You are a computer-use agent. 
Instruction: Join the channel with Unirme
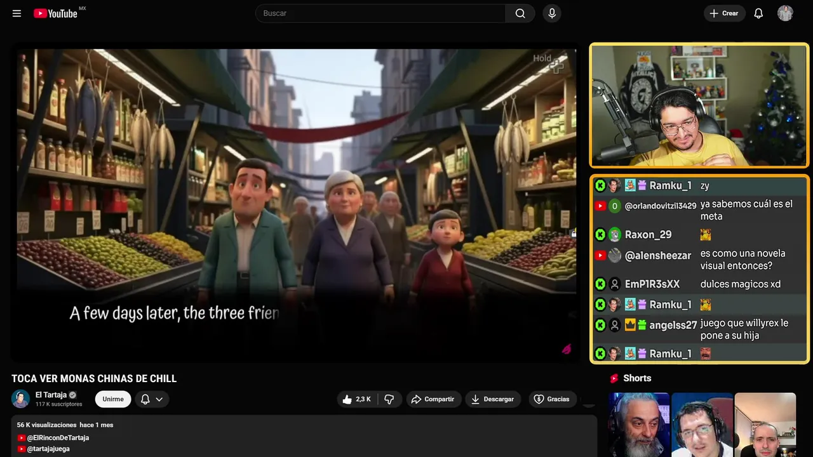113,399
